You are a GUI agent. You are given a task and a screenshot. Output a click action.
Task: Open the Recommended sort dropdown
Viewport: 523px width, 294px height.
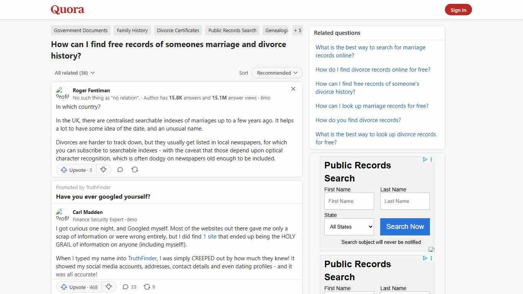(276, 73)
